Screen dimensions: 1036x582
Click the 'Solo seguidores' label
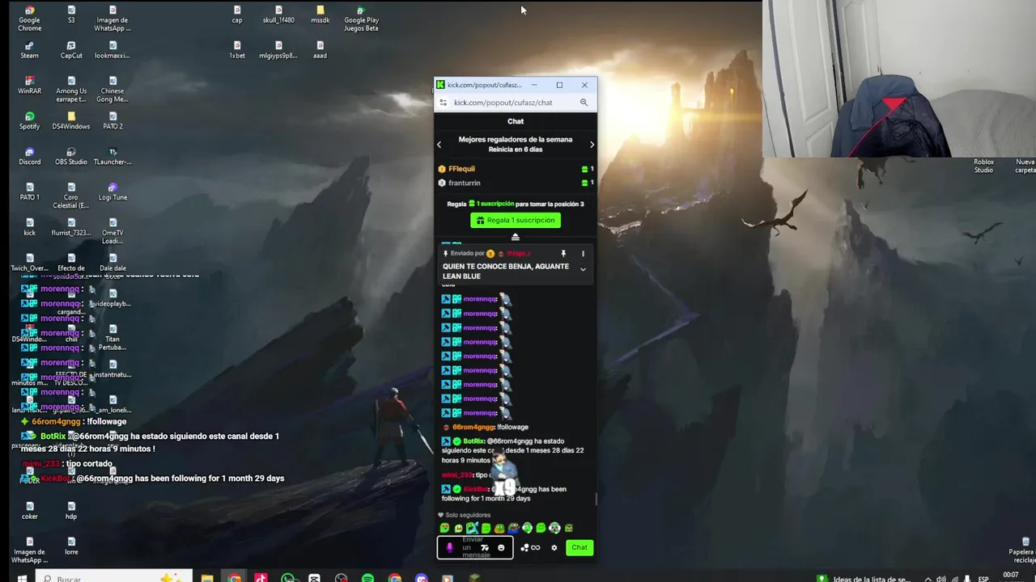pyautogui.click(x=468, y=515)
